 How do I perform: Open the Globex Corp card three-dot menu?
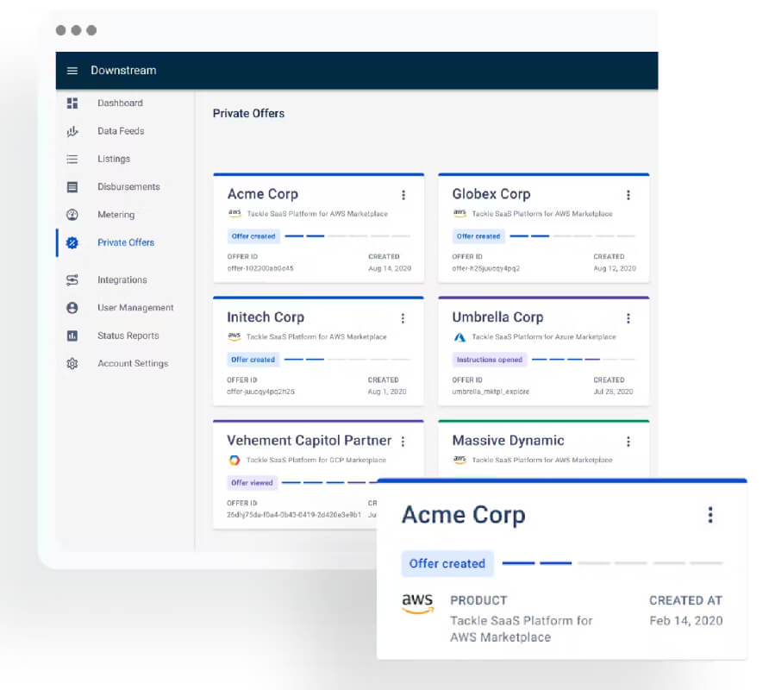tap(628, 195)
